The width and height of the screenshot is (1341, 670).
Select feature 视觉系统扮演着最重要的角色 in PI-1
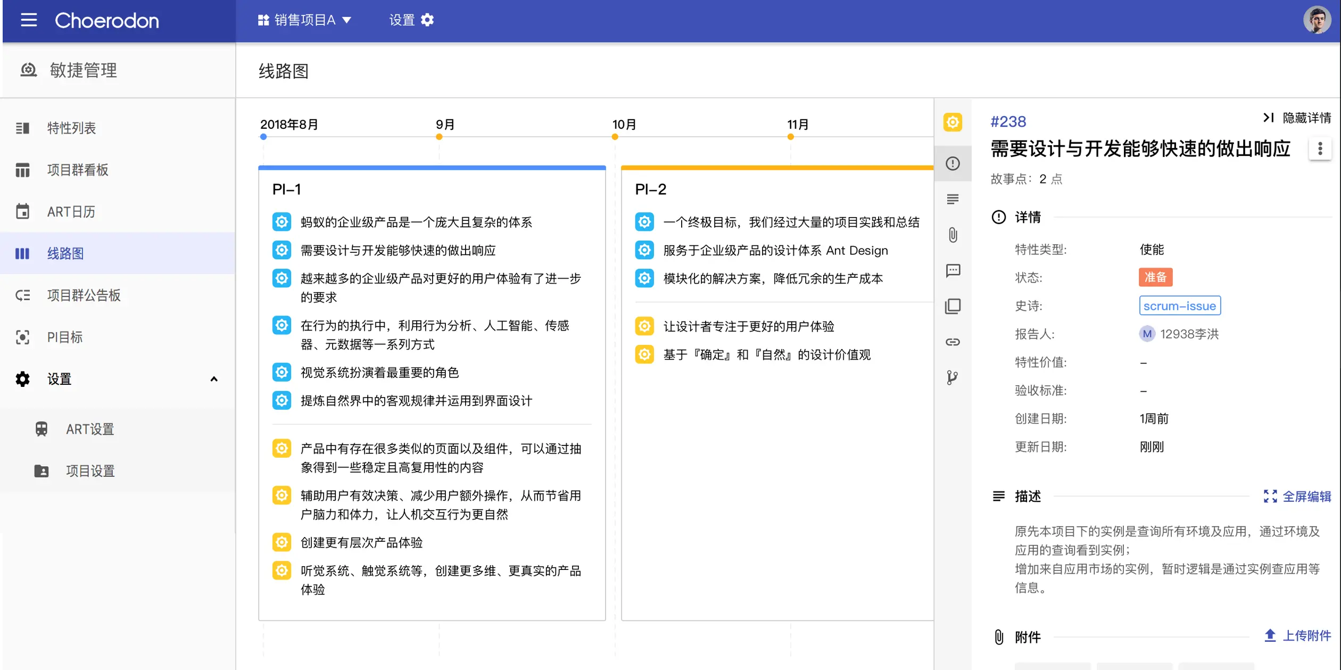coord(379,373)
